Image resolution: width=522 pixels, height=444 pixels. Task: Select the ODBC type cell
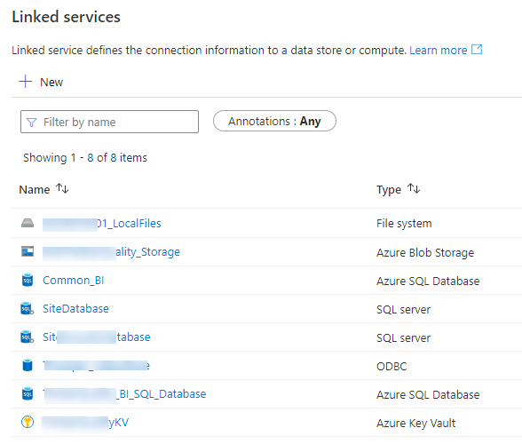391,367
